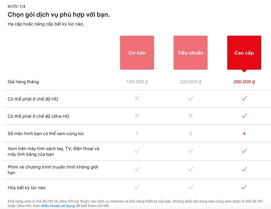
Task: Click Ultra HD cross icon under Cơ bản
Action: 137,115
